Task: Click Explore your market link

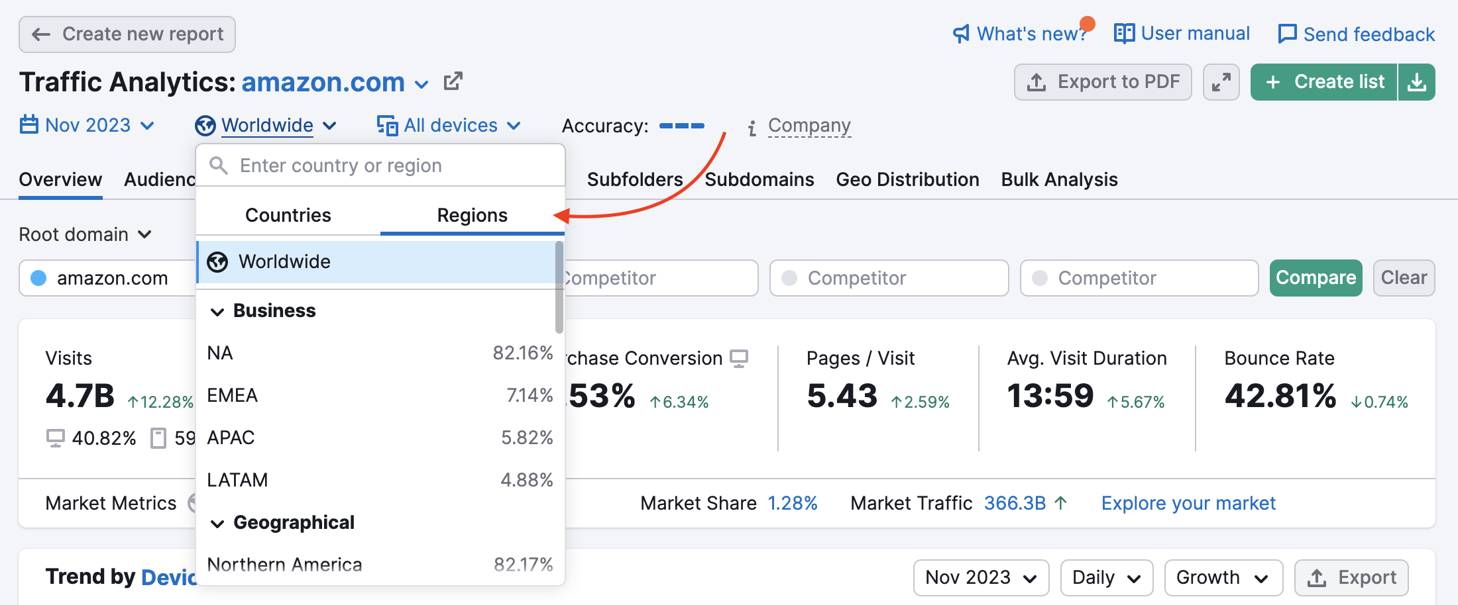Action: tap(1188, 503)
